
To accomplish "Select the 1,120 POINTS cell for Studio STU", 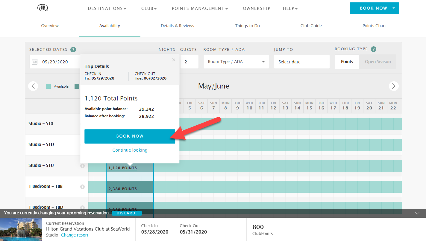I will (130, 168).
